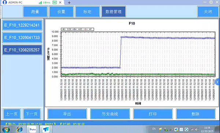This screenshot has height=133, width=220.
Task: Open the Windows Start orb
Action: [x=6, y=129]
